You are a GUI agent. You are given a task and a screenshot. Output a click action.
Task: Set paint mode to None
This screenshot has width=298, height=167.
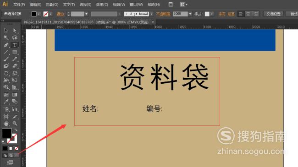[x=17, y=148]
